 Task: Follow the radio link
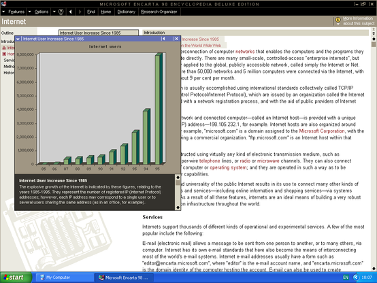pos(245,161)
